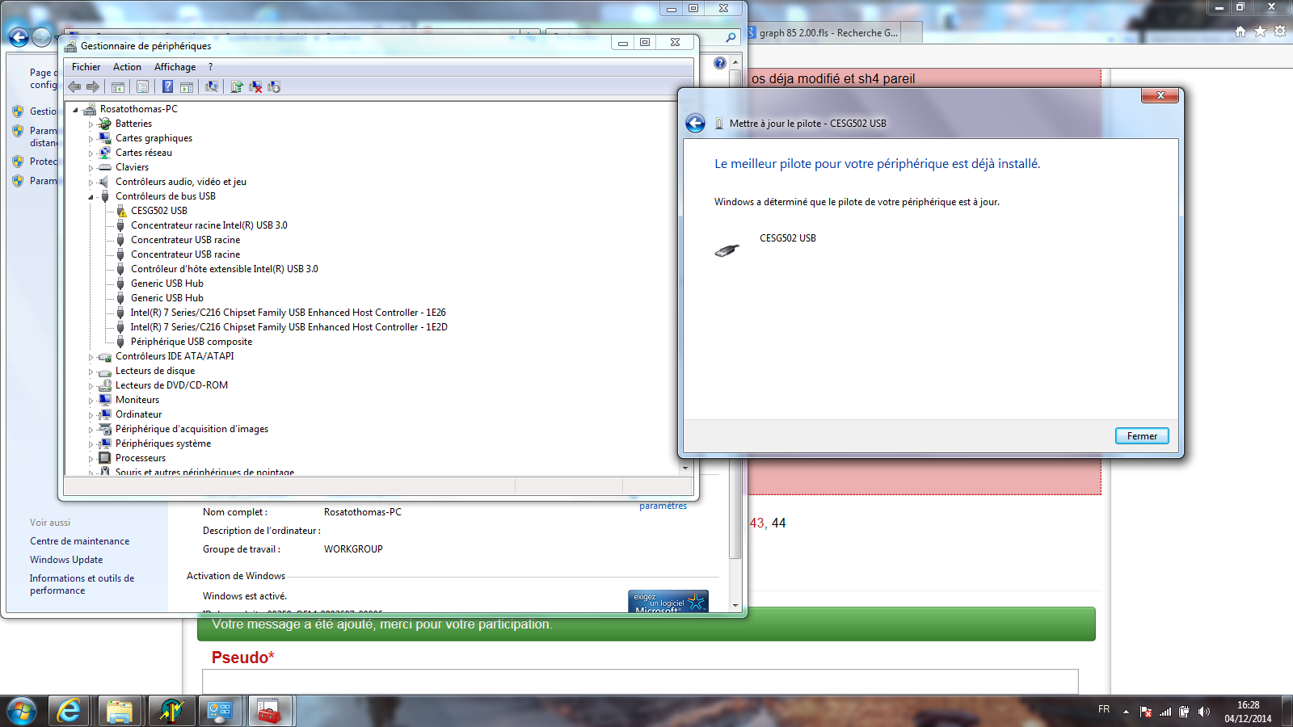Click the browser home icon
Viewport: 1293px width, 727px height.
[x=1240, y=32]
